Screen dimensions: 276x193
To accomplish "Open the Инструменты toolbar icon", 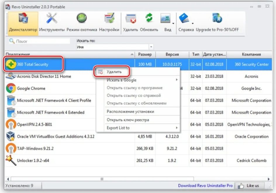I will 52,18.
